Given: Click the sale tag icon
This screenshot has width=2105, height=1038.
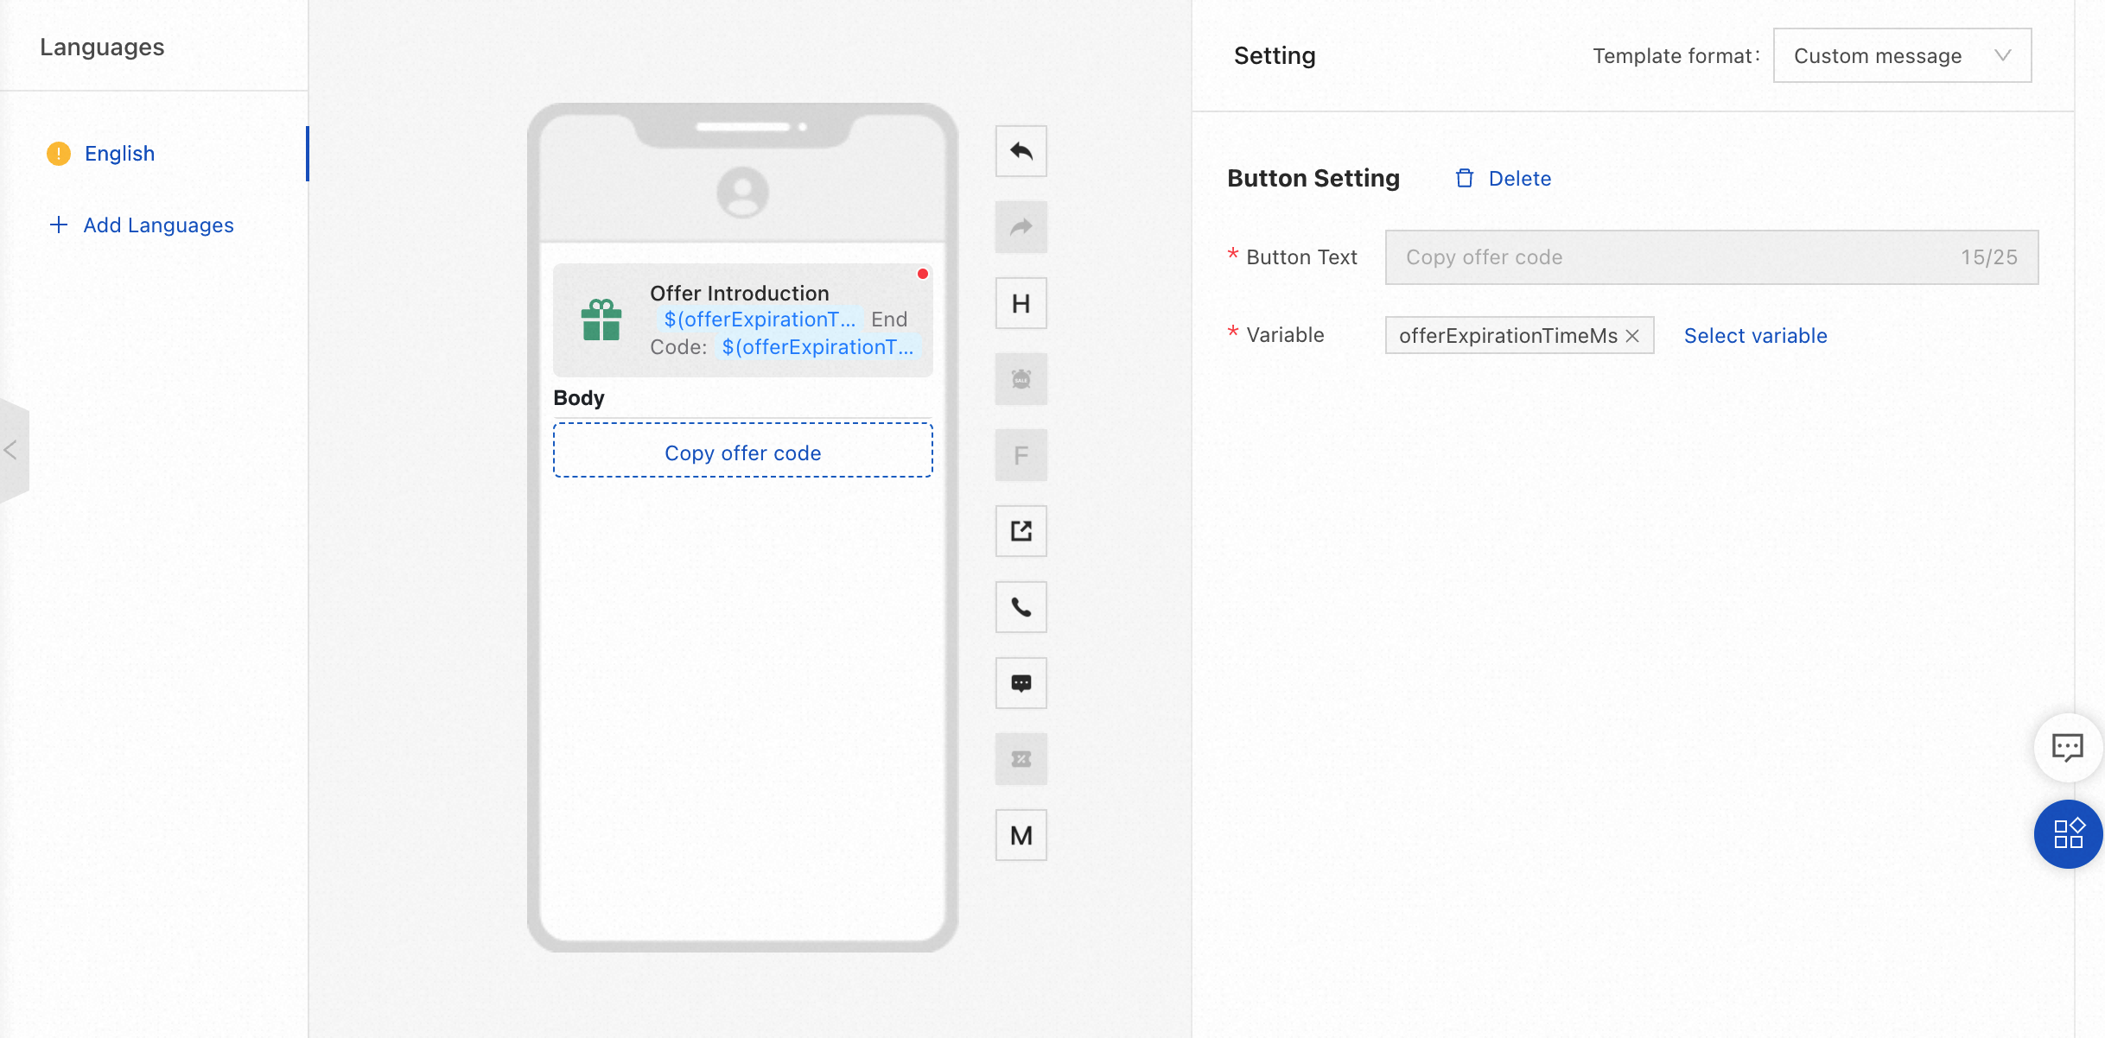Looking at the screenshot, I should coord(1021,379).
